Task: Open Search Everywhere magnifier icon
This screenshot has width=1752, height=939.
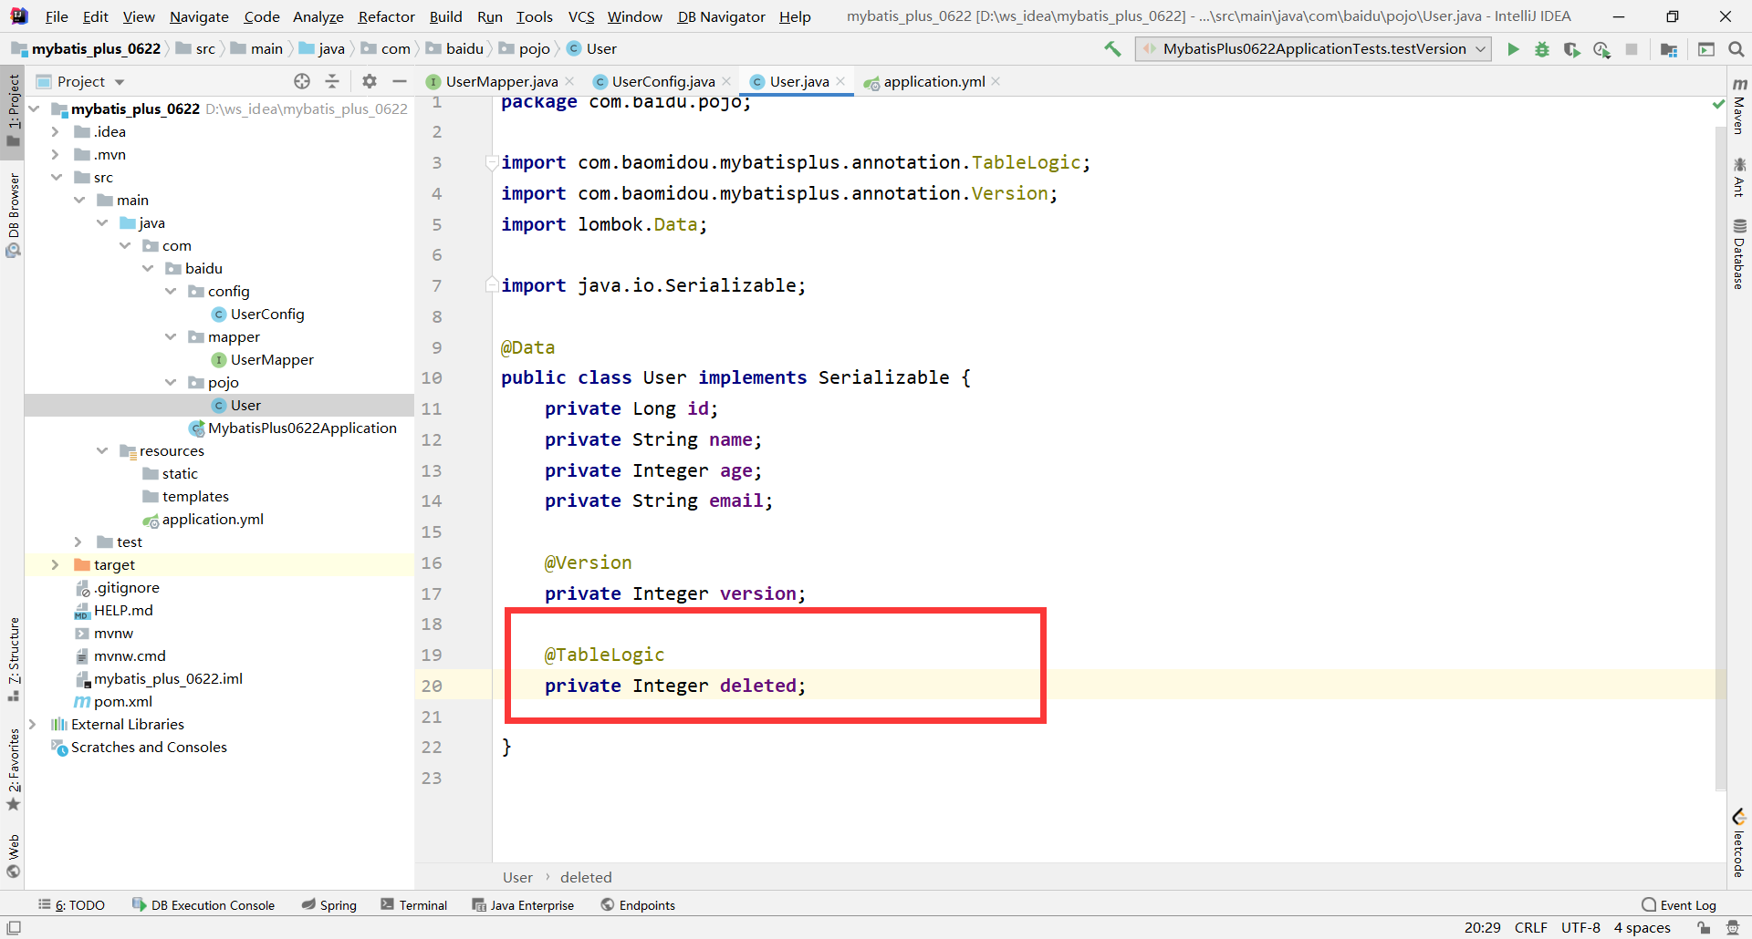Action: [x=1736, y=49]
